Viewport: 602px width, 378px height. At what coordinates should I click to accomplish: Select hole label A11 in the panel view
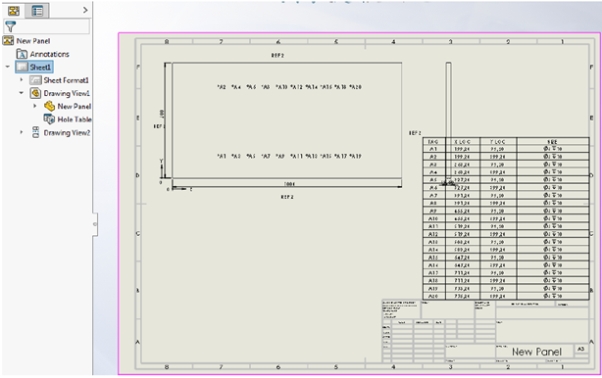[296, 156]
